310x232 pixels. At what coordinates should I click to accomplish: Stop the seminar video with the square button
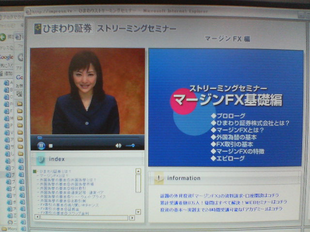pyautogui.click(x=51, y=146)
